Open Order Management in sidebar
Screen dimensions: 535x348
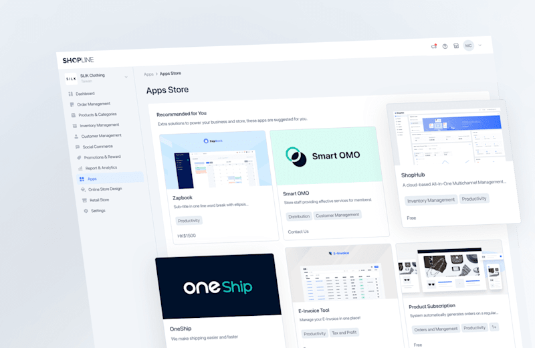coord(94,104)
